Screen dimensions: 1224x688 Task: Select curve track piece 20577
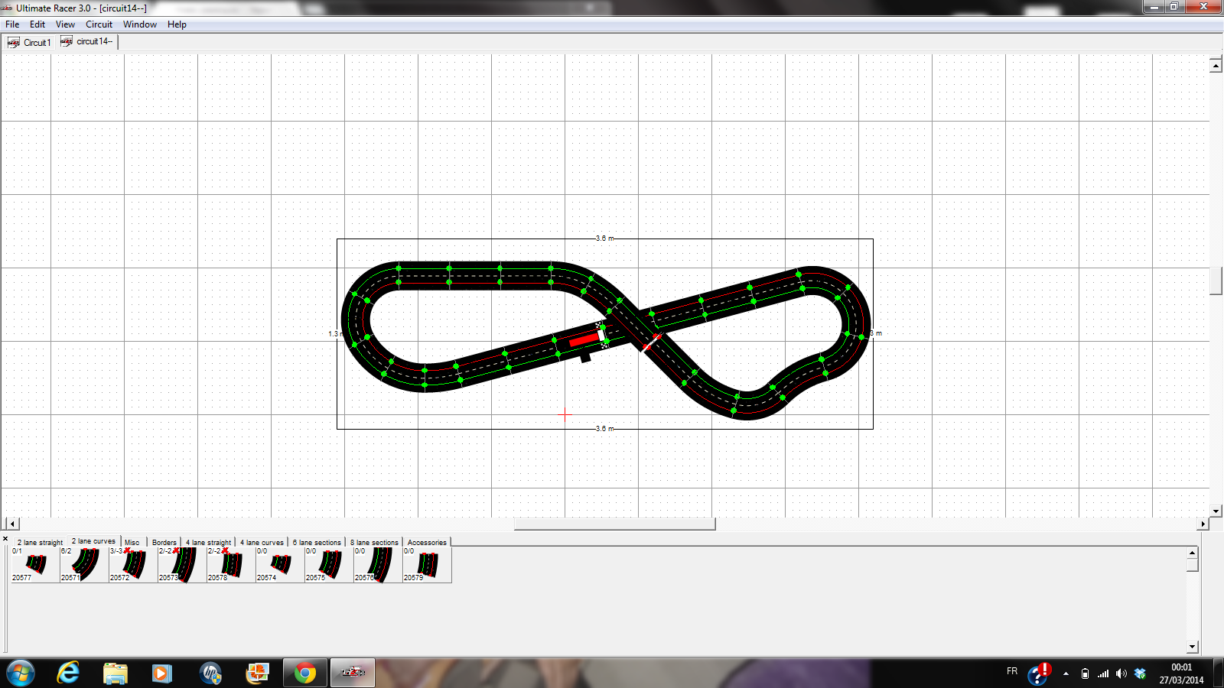[35, 564]
